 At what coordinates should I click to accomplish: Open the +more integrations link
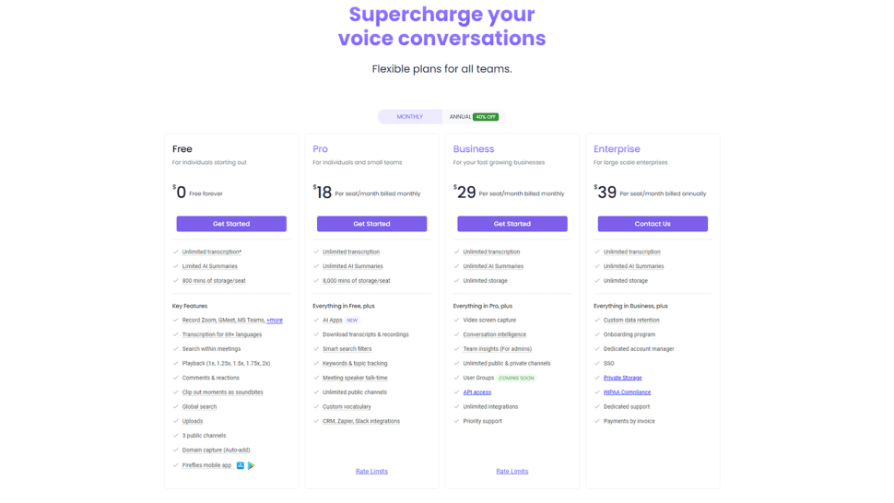[x=275, y=321]
